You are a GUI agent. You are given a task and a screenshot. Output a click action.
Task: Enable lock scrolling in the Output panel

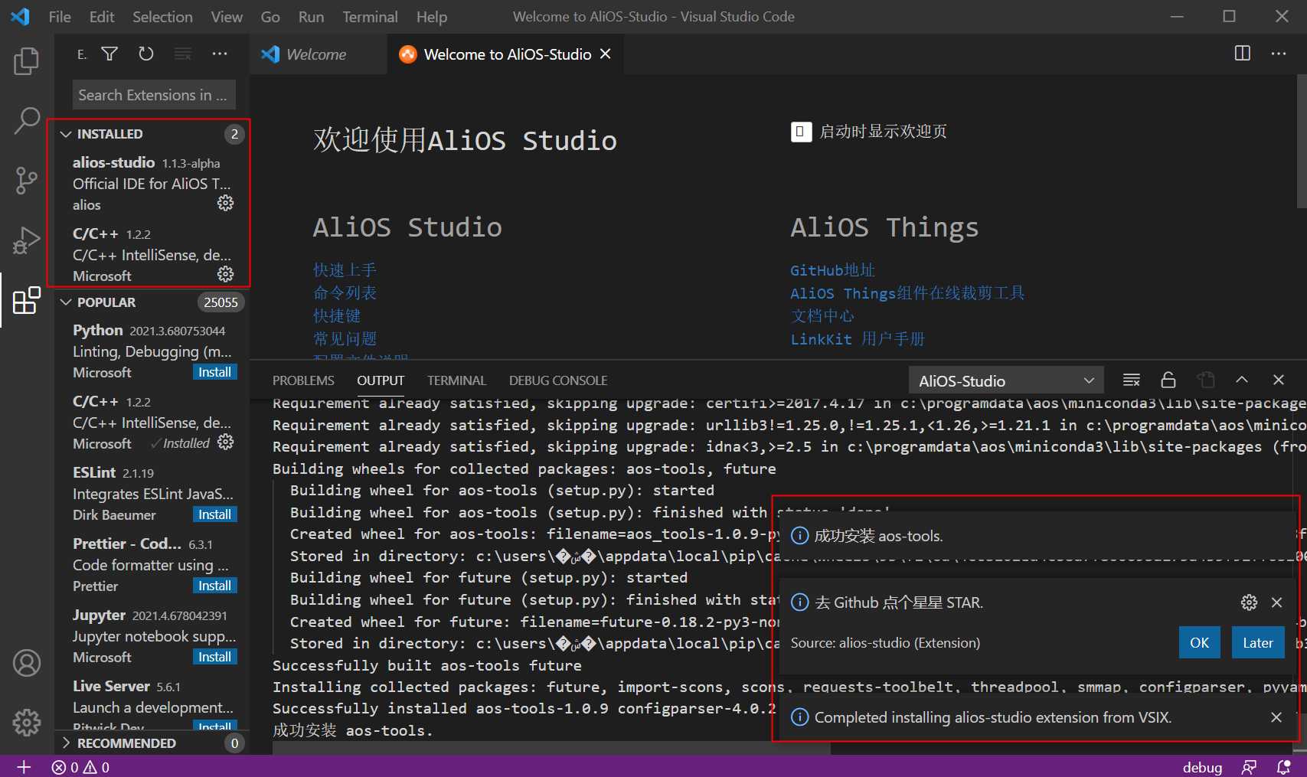pos(1168,379)
